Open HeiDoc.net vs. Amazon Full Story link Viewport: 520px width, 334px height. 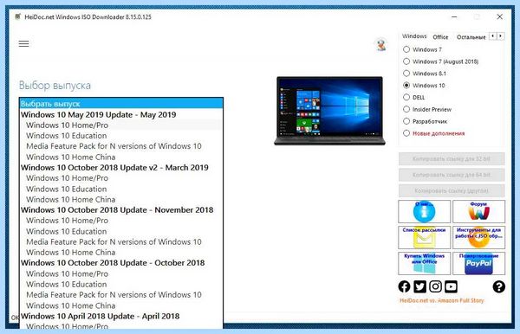(441, 300)
